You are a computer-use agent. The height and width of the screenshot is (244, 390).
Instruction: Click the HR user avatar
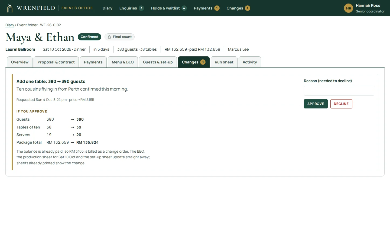[x=349, y=8]
